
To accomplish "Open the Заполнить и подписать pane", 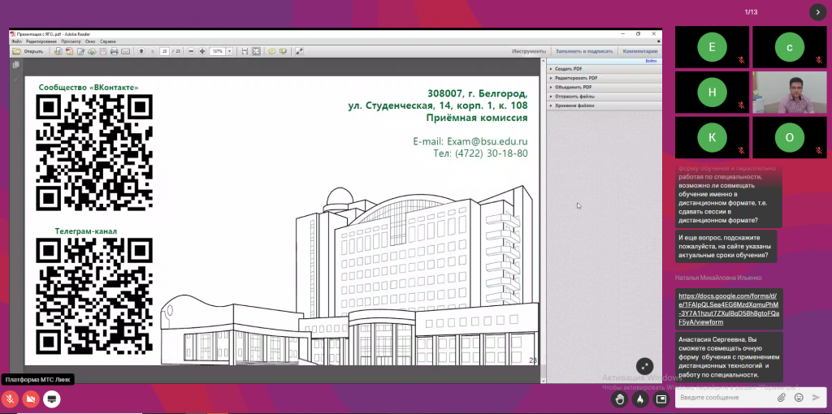I will point(584,51).
